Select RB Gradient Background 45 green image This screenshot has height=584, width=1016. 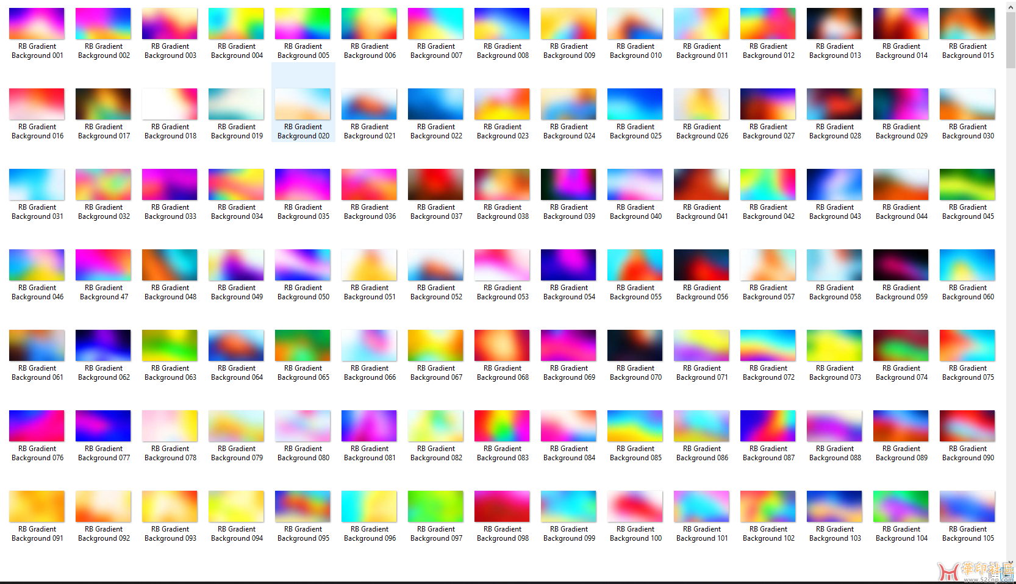point(967,185)
